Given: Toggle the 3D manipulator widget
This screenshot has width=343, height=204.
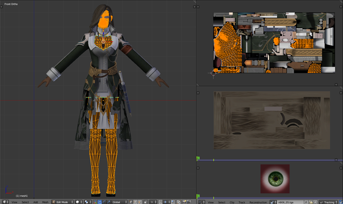Looking at the screenshot, I should click(94, 202).
